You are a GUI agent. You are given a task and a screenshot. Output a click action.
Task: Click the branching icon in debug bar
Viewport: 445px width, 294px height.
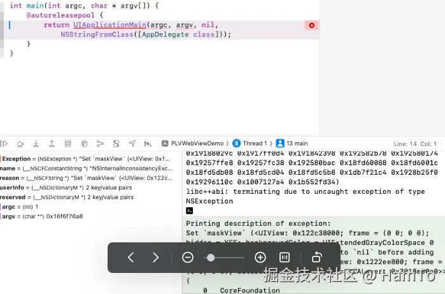pos(100,143)
